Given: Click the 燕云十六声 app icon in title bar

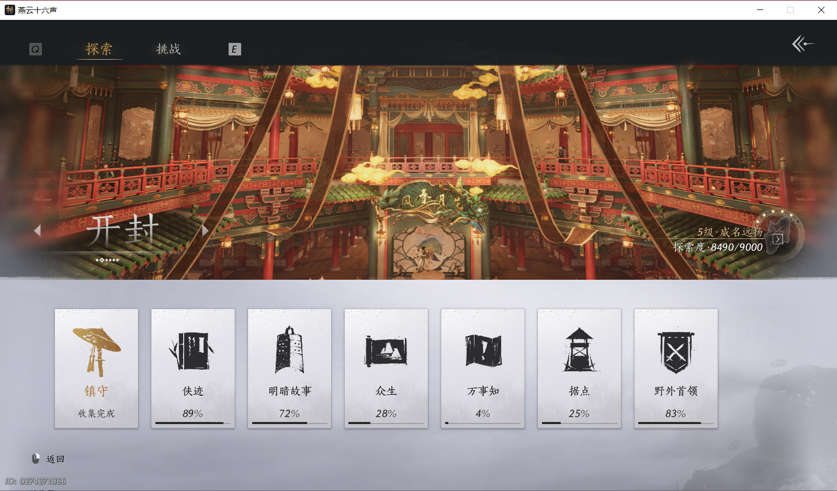Looking at the screenshot, I should [x=9, y=10].
